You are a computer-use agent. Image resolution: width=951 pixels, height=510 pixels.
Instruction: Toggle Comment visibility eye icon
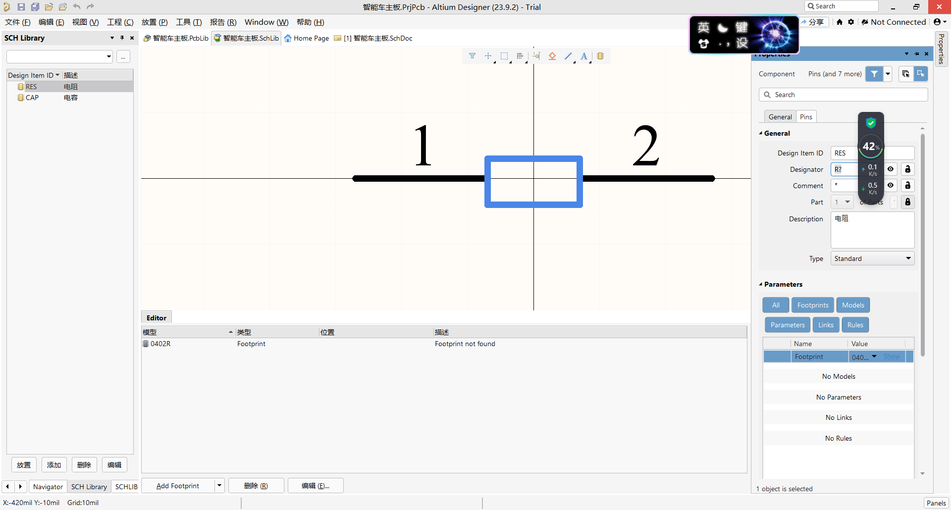[891, 186]
